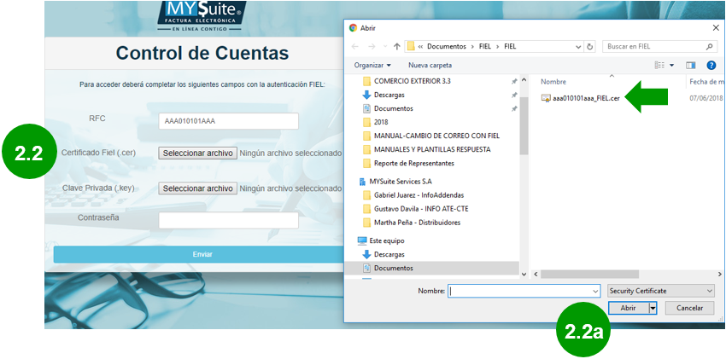The width and height of the screenshot is (726, 359).
Task: Close the Abrir dialog
Action: coord(716,28)
